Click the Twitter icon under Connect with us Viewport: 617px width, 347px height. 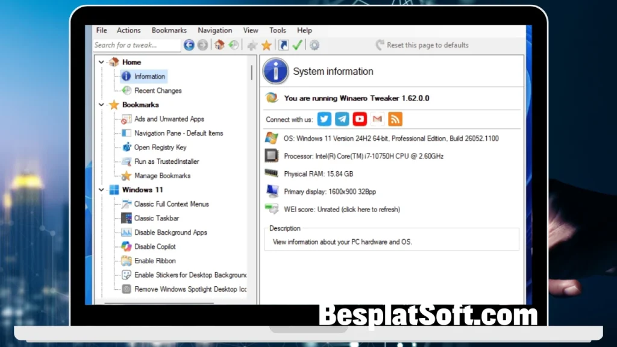tap(324, 119)
